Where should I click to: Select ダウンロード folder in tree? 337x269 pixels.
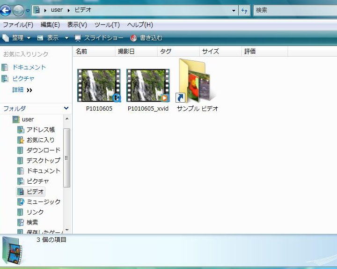pos(44,150)
